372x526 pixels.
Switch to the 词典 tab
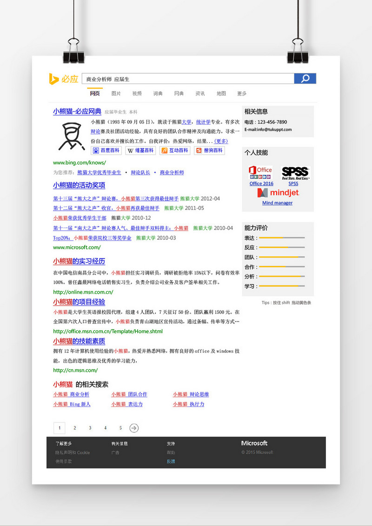click(158, 94)
